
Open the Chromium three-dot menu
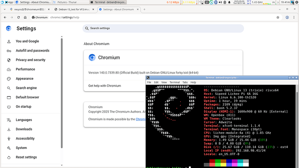point(294,17)
